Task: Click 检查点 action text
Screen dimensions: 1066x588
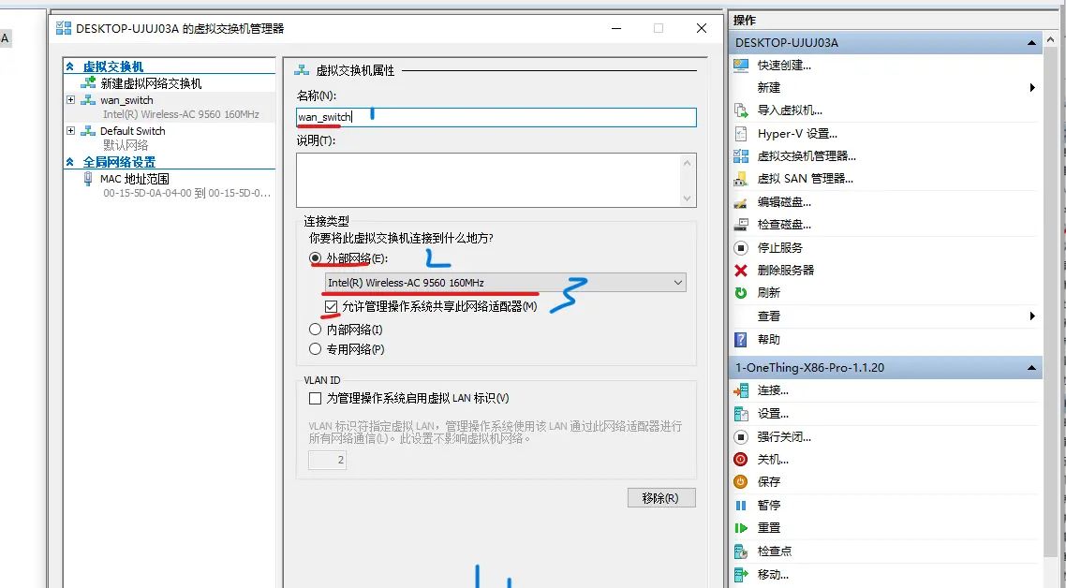Action: coord(775,551)
